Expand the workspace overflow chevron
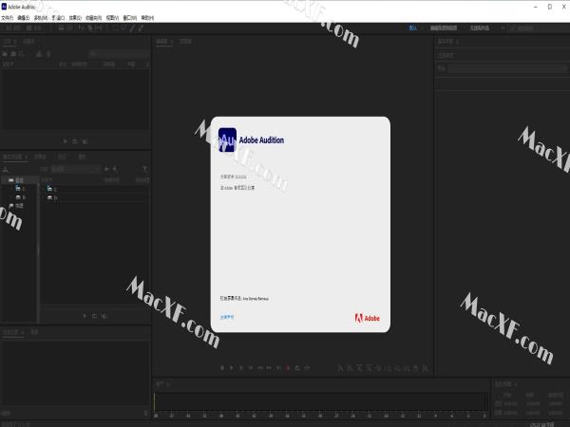The height and width of the screenshot is (427, 570). pos(503,28)
